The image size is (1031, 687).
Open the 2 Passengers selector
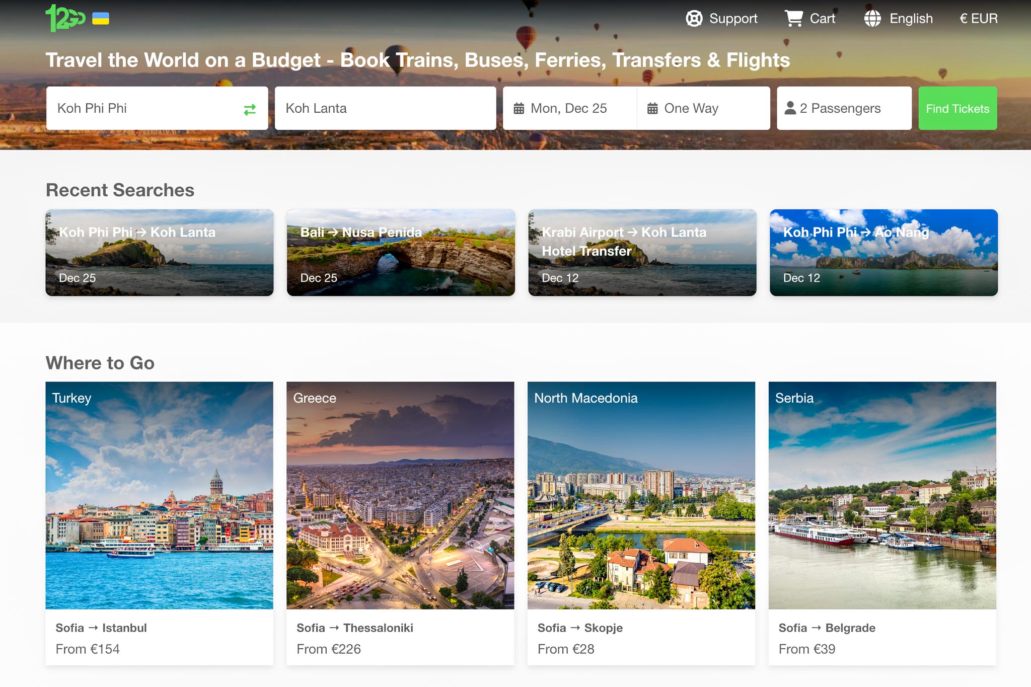point(840,108)
